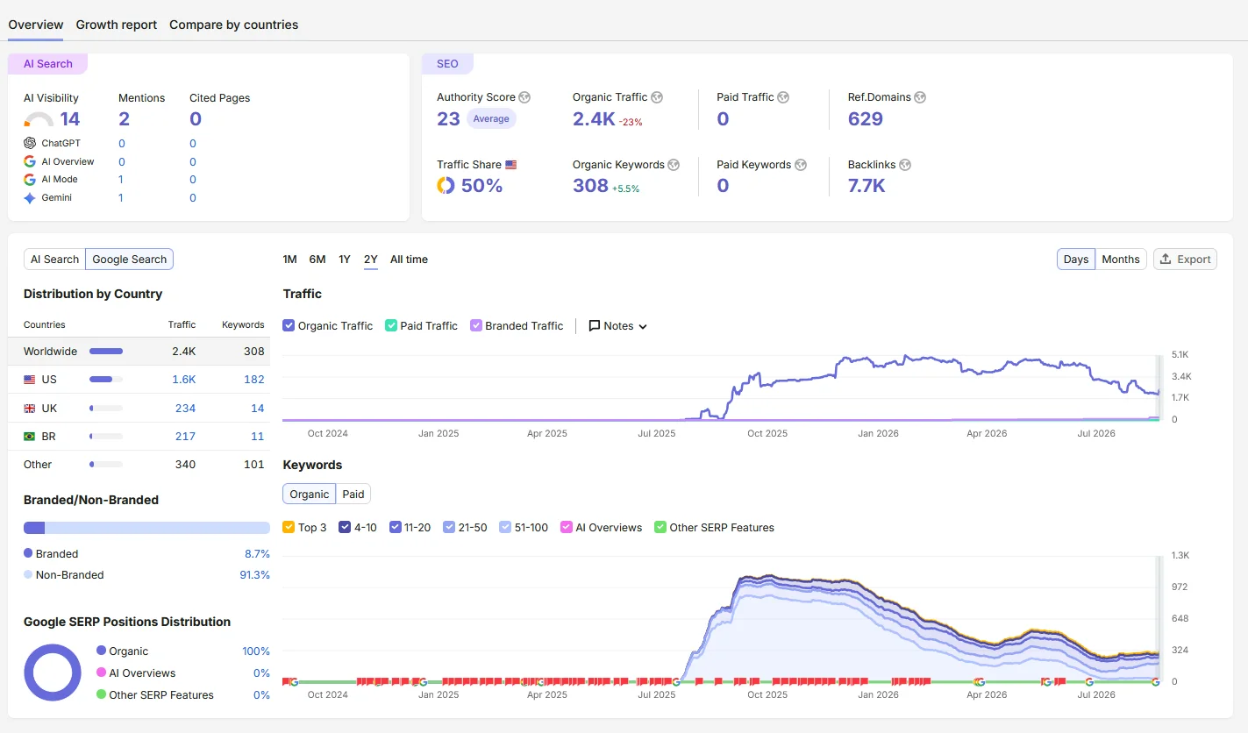
Task: Click the Gemini sparkle icon
Action: pyautogui.click(x=30, y=198)
